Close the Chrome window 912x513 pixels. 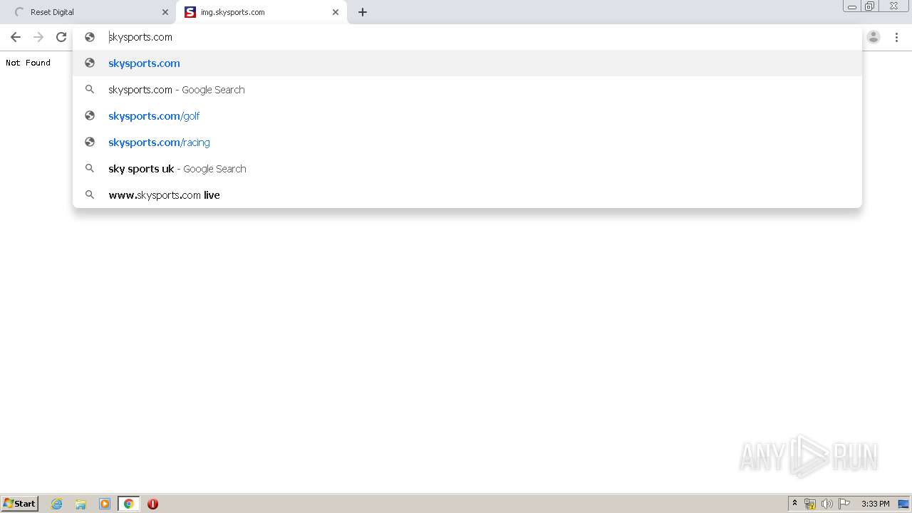tap(893, 6)
